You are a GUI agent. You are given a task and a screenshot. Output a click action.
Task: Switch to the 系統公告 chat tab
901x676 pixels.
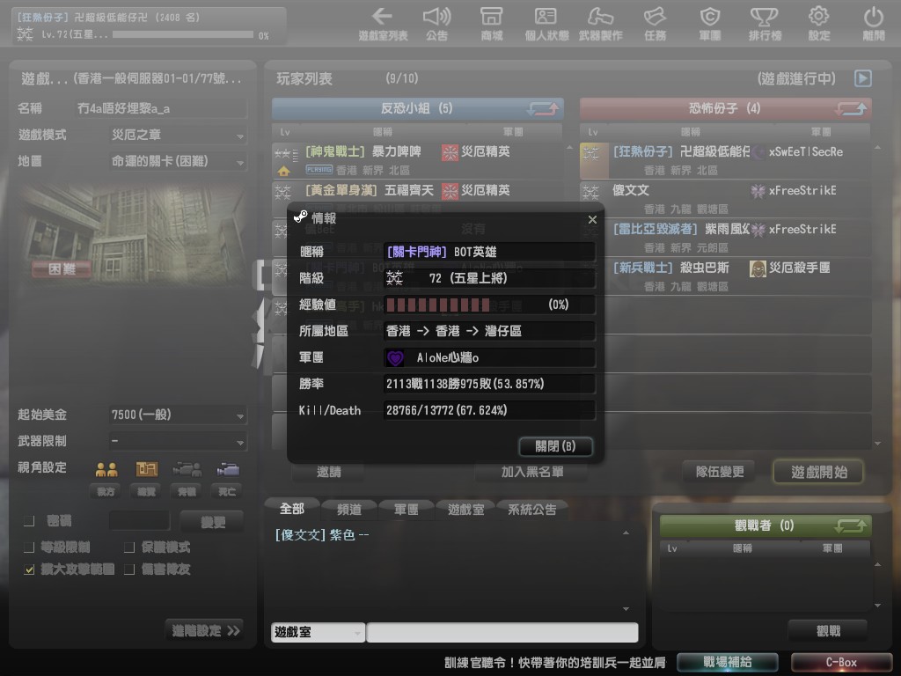pyautogui.click(x=531, y=510)
